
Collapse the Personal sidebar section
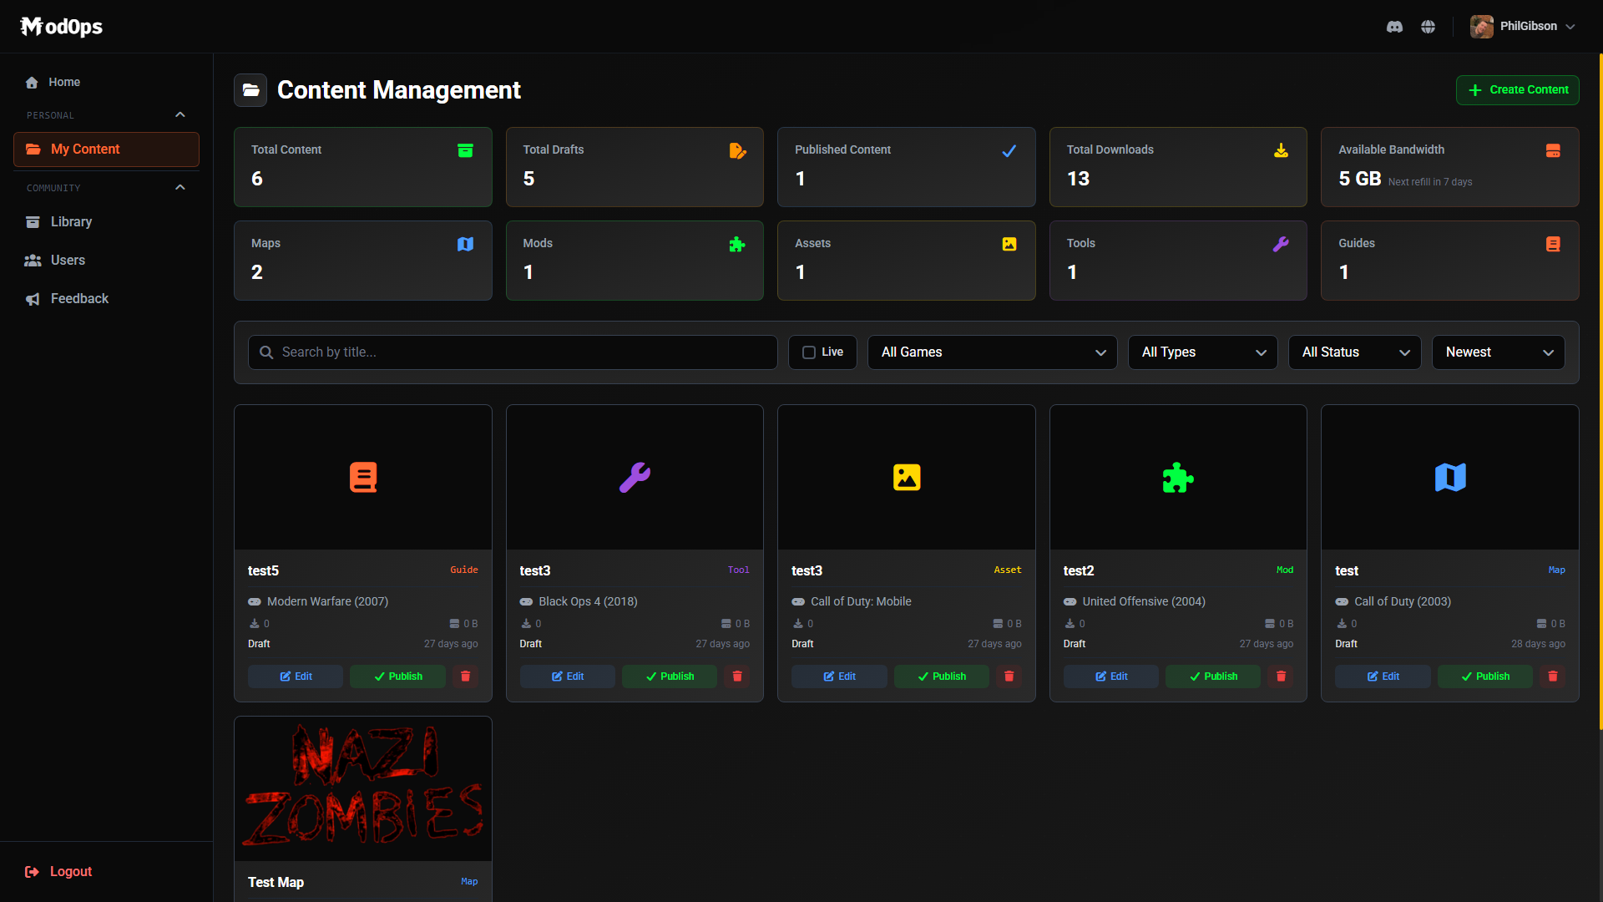click(x=180, y=114)
